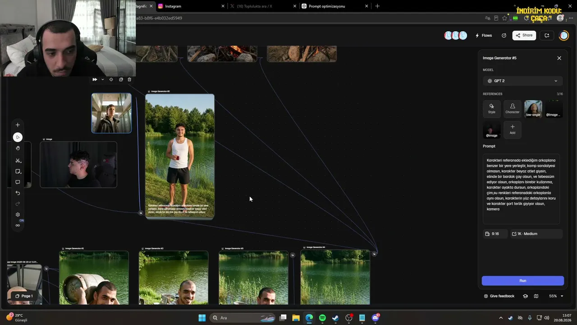Focus the node with target icon

pyautogui.click(x=111, y=79)
